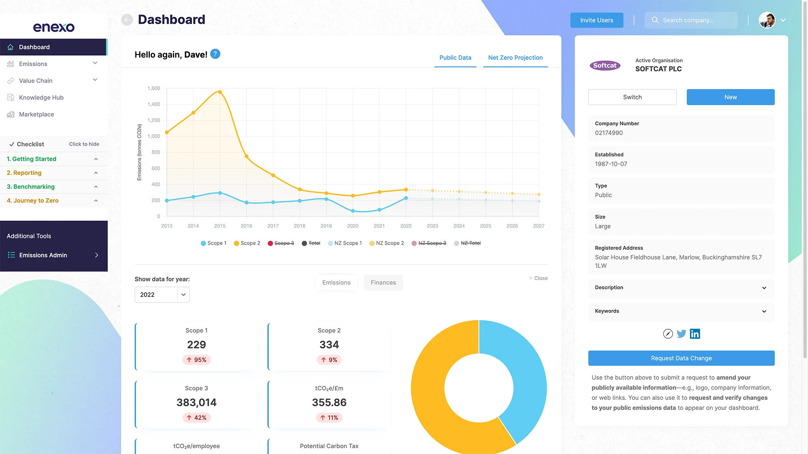Collapse the Getting Started checklist section
The image size is (808, 454).
pyautogui.click(x=96, y=159)
